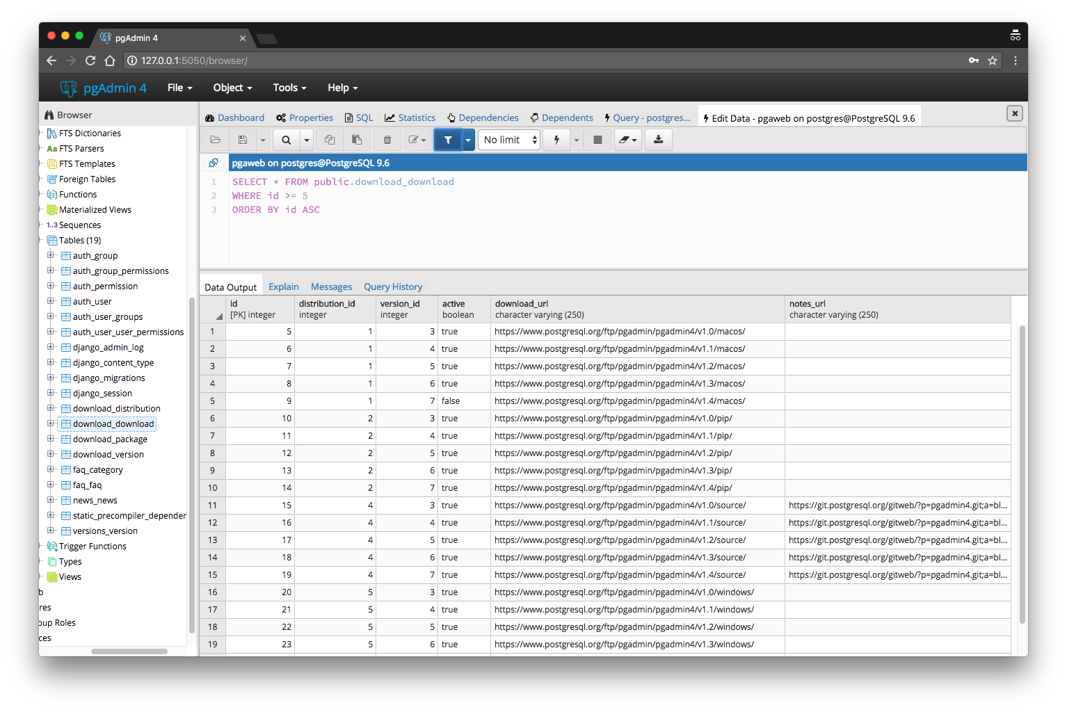The height and width of the screenshot is (712, 1067).
Task: Toggle the Filter funnel button
Action: (x=448, y=140)
